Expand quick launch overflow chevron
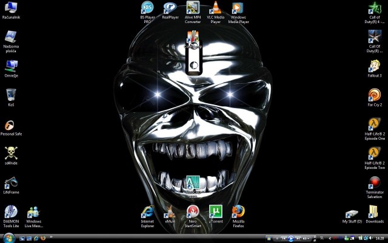This screenshot has height=243, width=388. pyautogui.click(x=51, y=237)
